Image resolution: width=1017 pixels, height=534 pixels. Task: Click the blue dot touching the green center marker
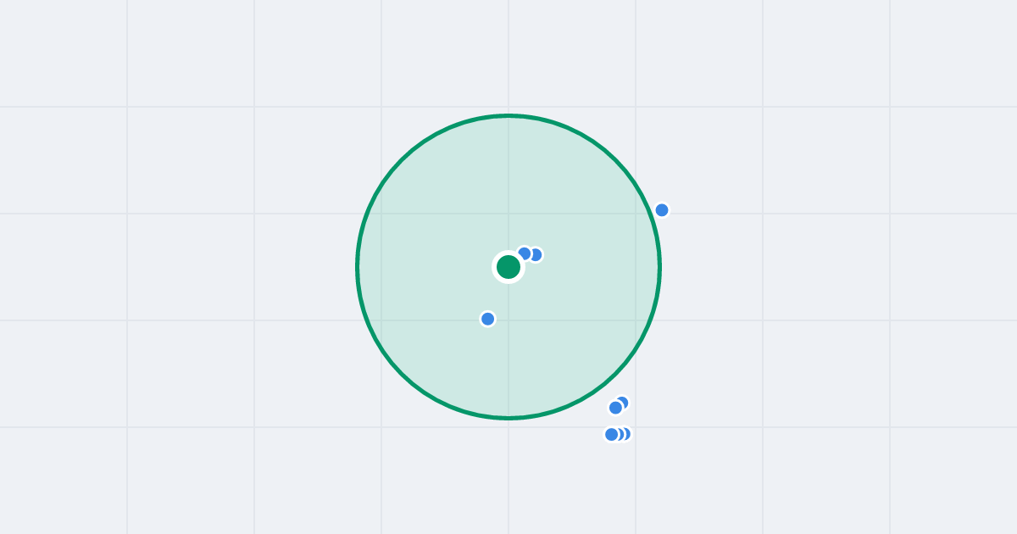coord(525,253)
